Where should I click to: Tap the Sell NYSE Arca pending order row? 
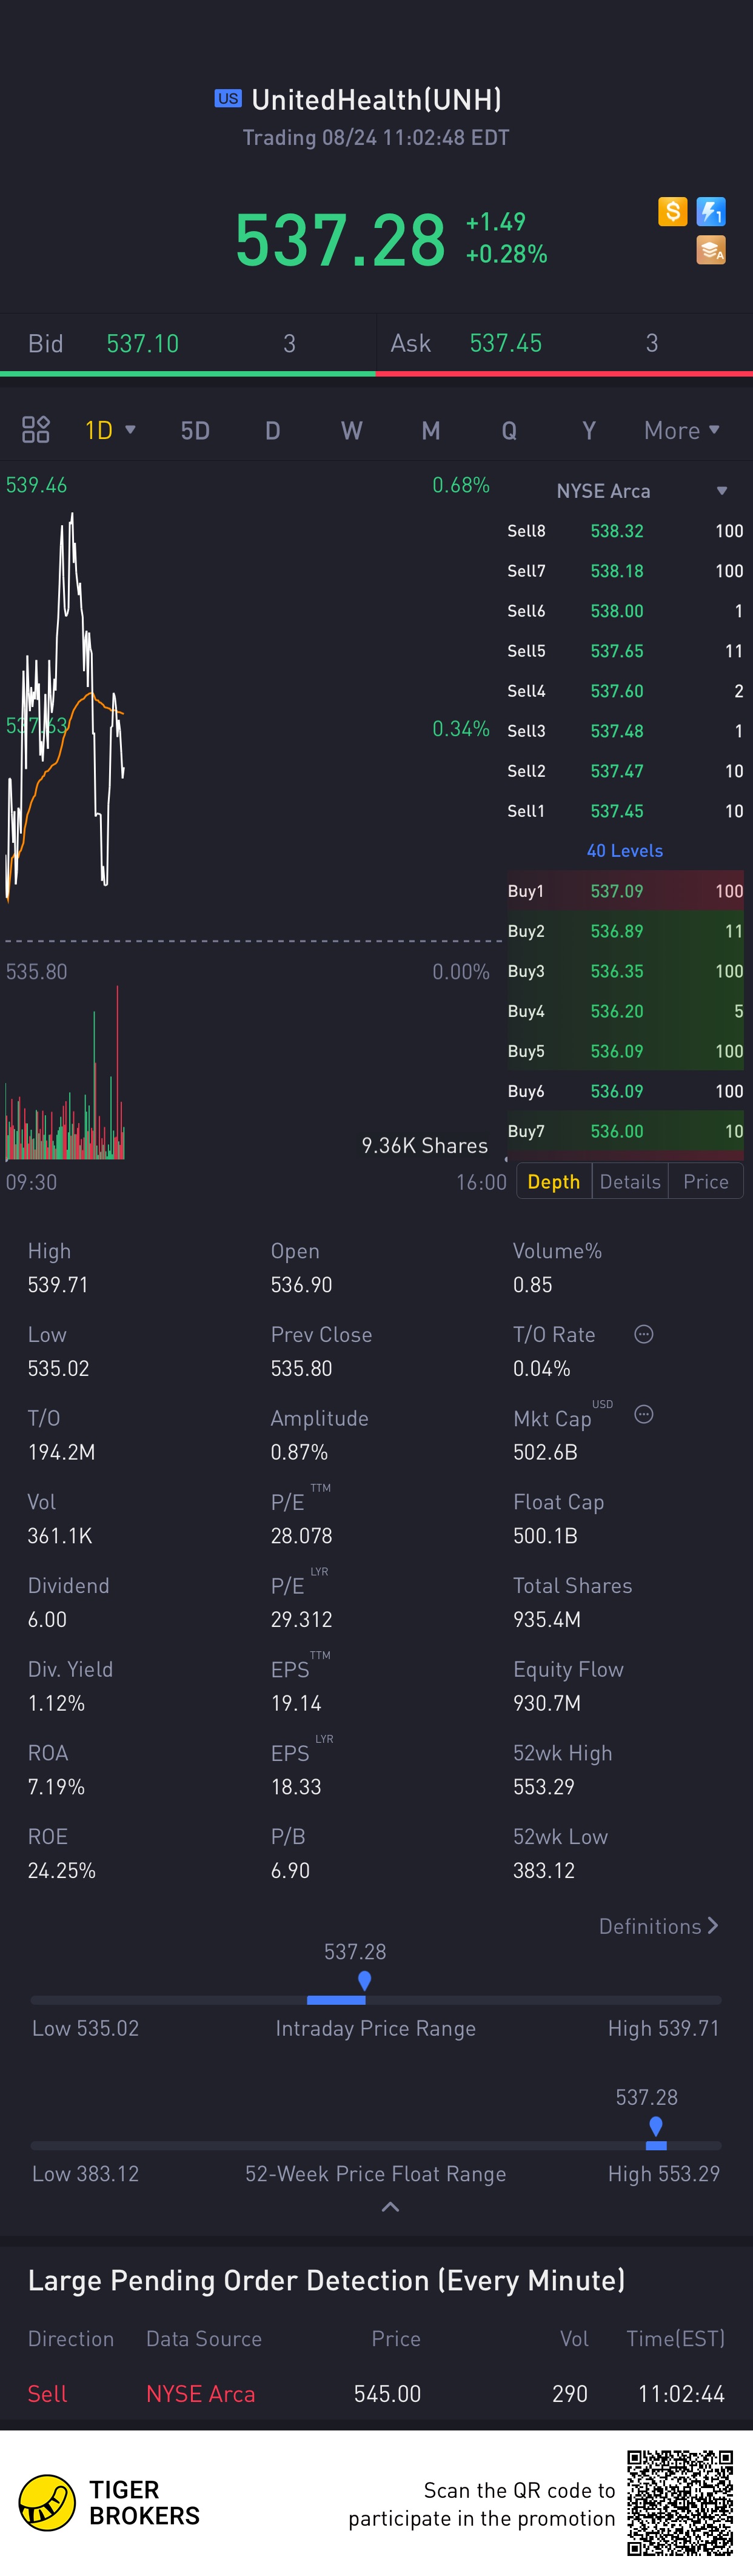point(376,2394)
